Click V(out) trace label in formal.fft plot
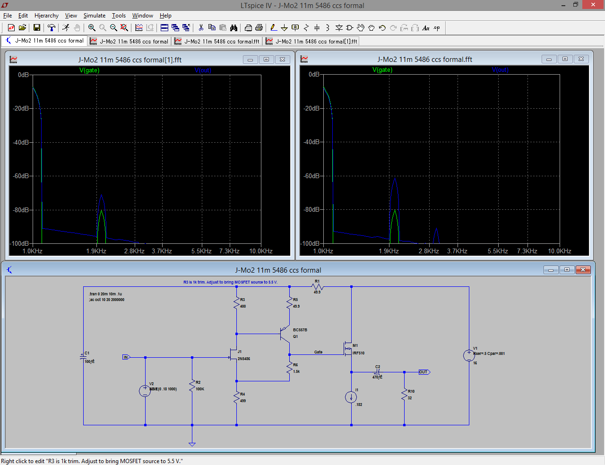This screenshot has width=605, height=465. (500, 69)
